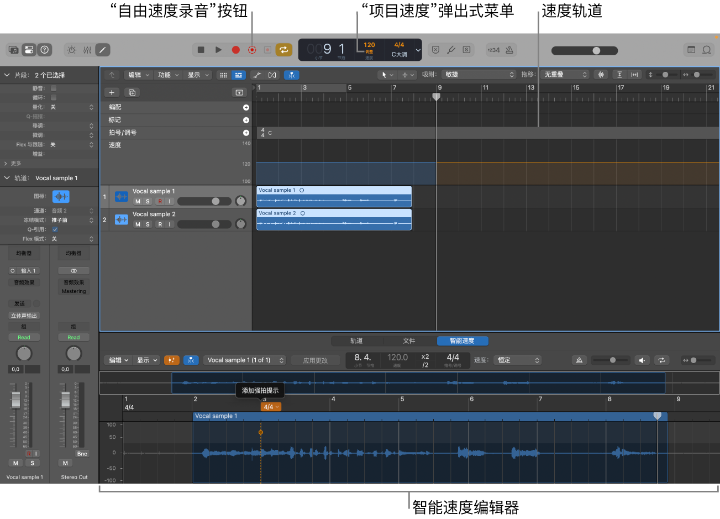720x519 pixels.
Task: Open the Quick Help question mark button
Action: click(x=45, y=50)
